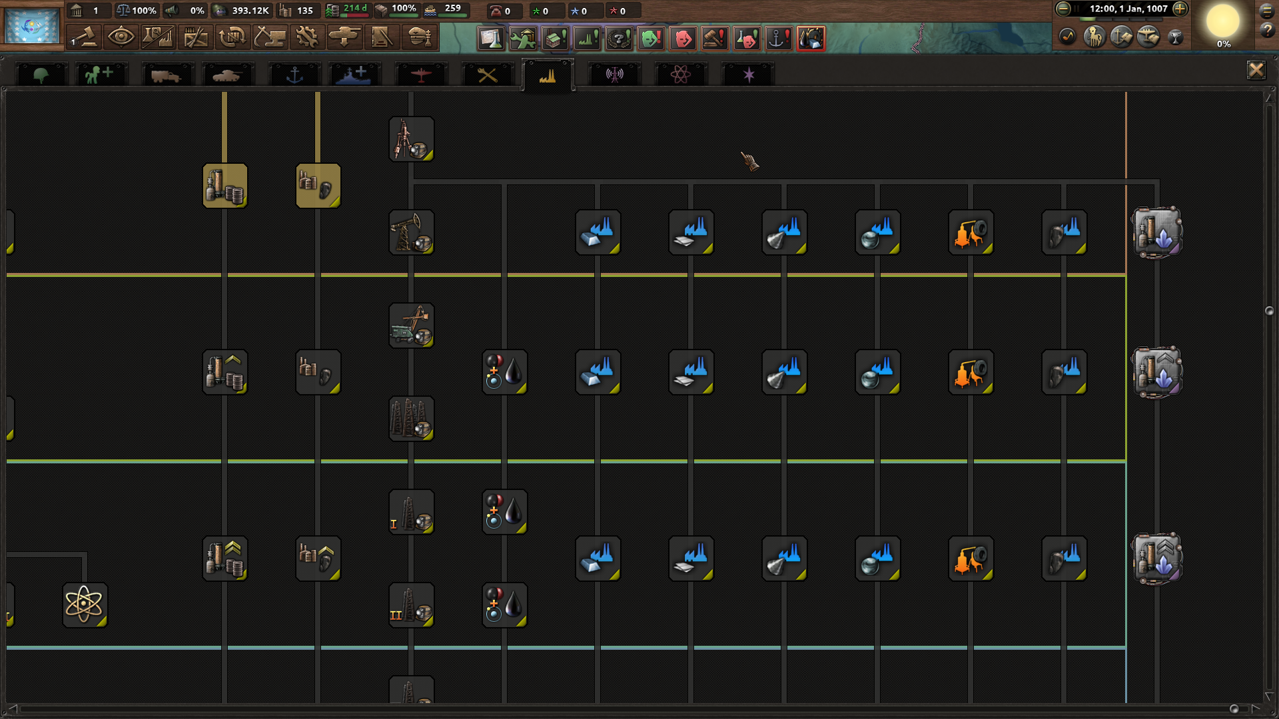Open the achievements trophy icon

1176,37
